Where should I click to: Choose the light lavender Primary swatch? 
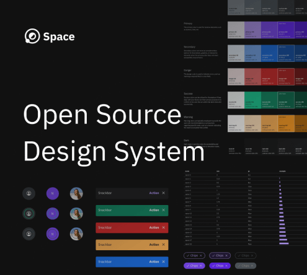click(252, 30)
